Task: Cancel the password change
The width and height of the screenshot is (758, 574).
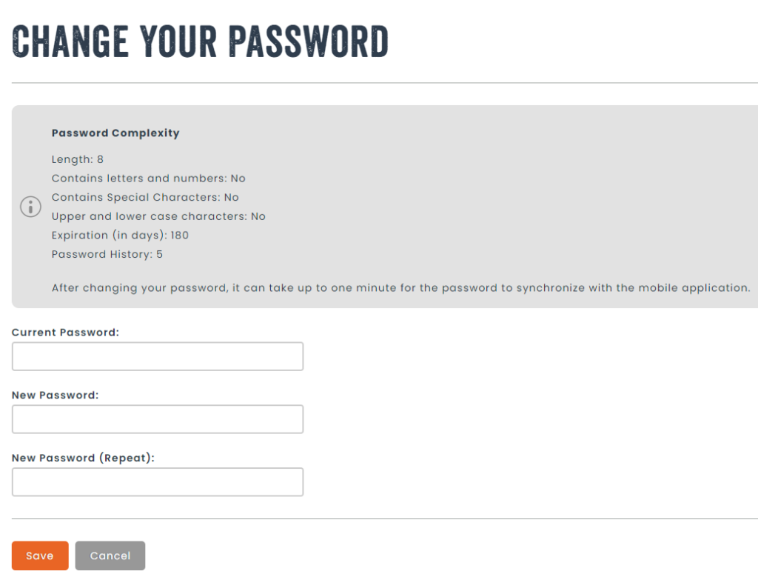Action: pos(110,556)
